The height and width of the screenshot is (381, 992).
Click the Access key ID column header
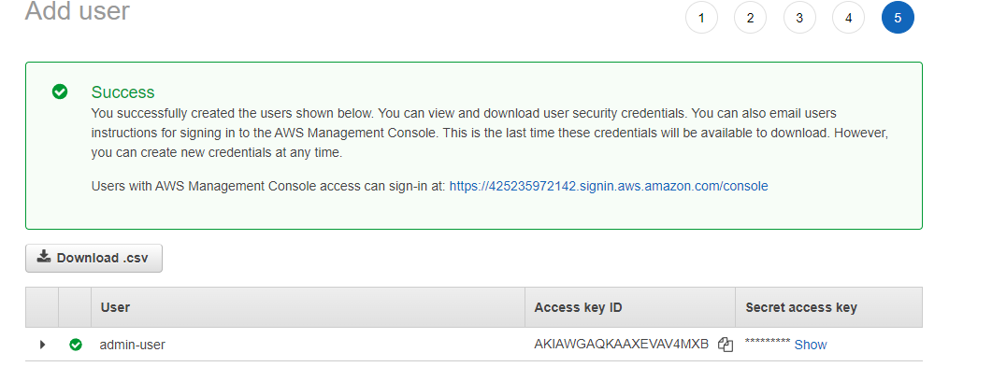pyautogui.click(x=578, y=307)
